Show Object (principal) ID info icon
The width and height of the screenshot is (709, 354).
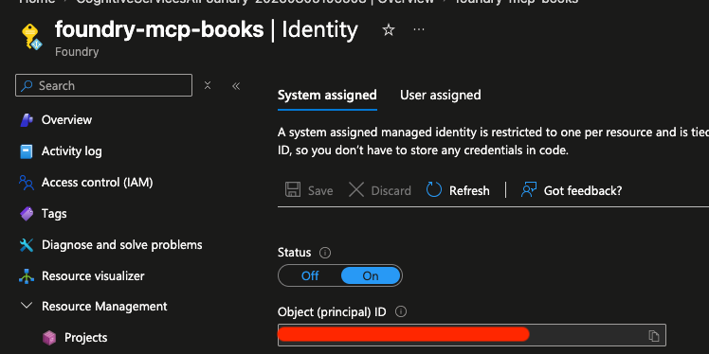(x=401, y=311)
